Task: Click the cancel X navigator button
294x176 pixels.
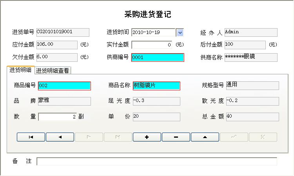Action: click(x=263, y=137)
